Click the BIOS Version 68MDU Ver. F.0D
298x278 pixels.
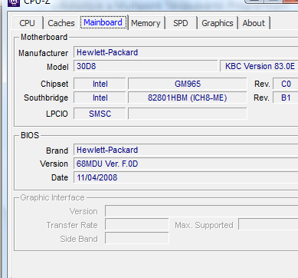186,164
